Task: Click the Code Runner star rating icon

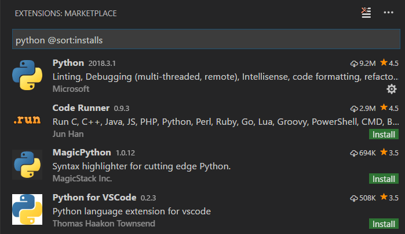Action: coord(384,108)
